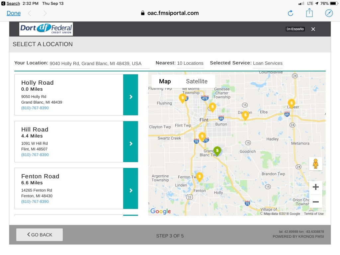The image size is (340, 255).
Task: Open in Safari compass icon
Action: [329, 13]
